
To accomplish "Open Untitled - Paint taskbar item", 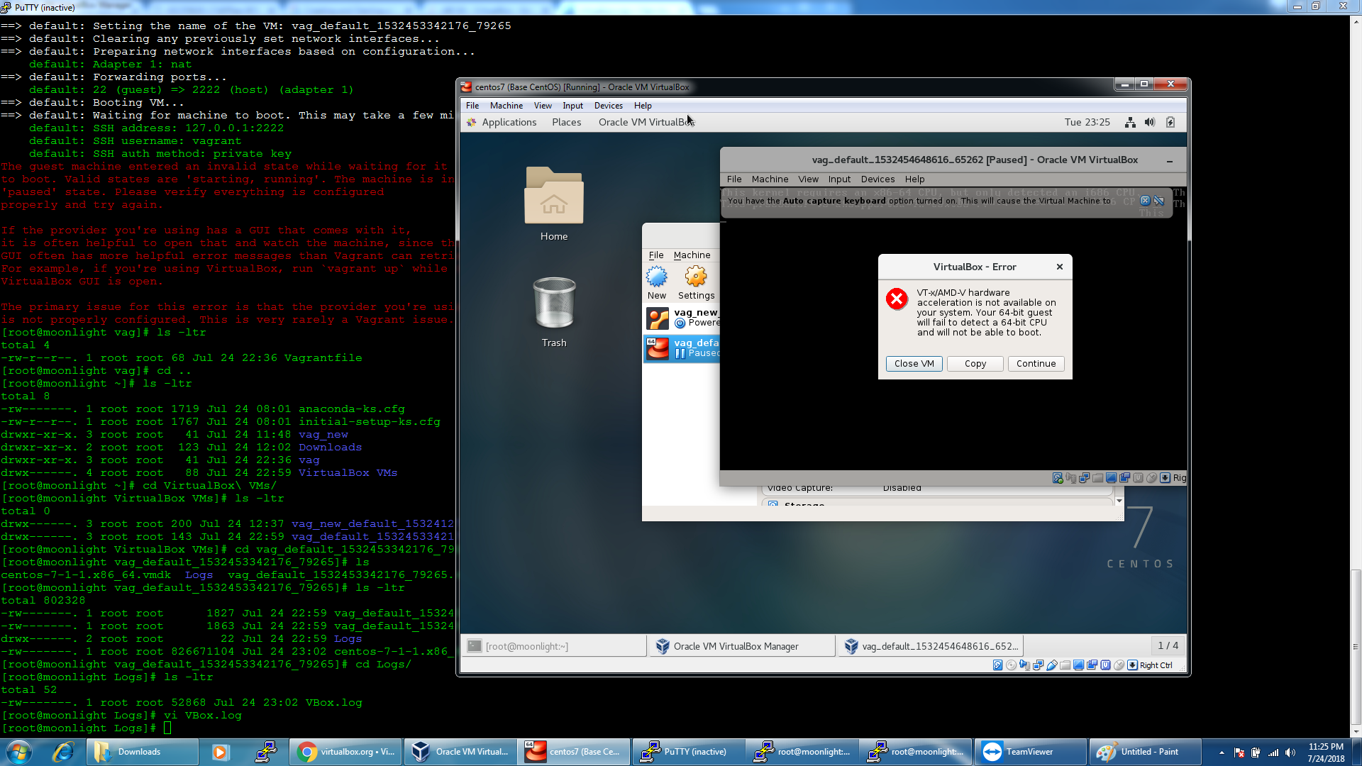I will click(1145, 752).
